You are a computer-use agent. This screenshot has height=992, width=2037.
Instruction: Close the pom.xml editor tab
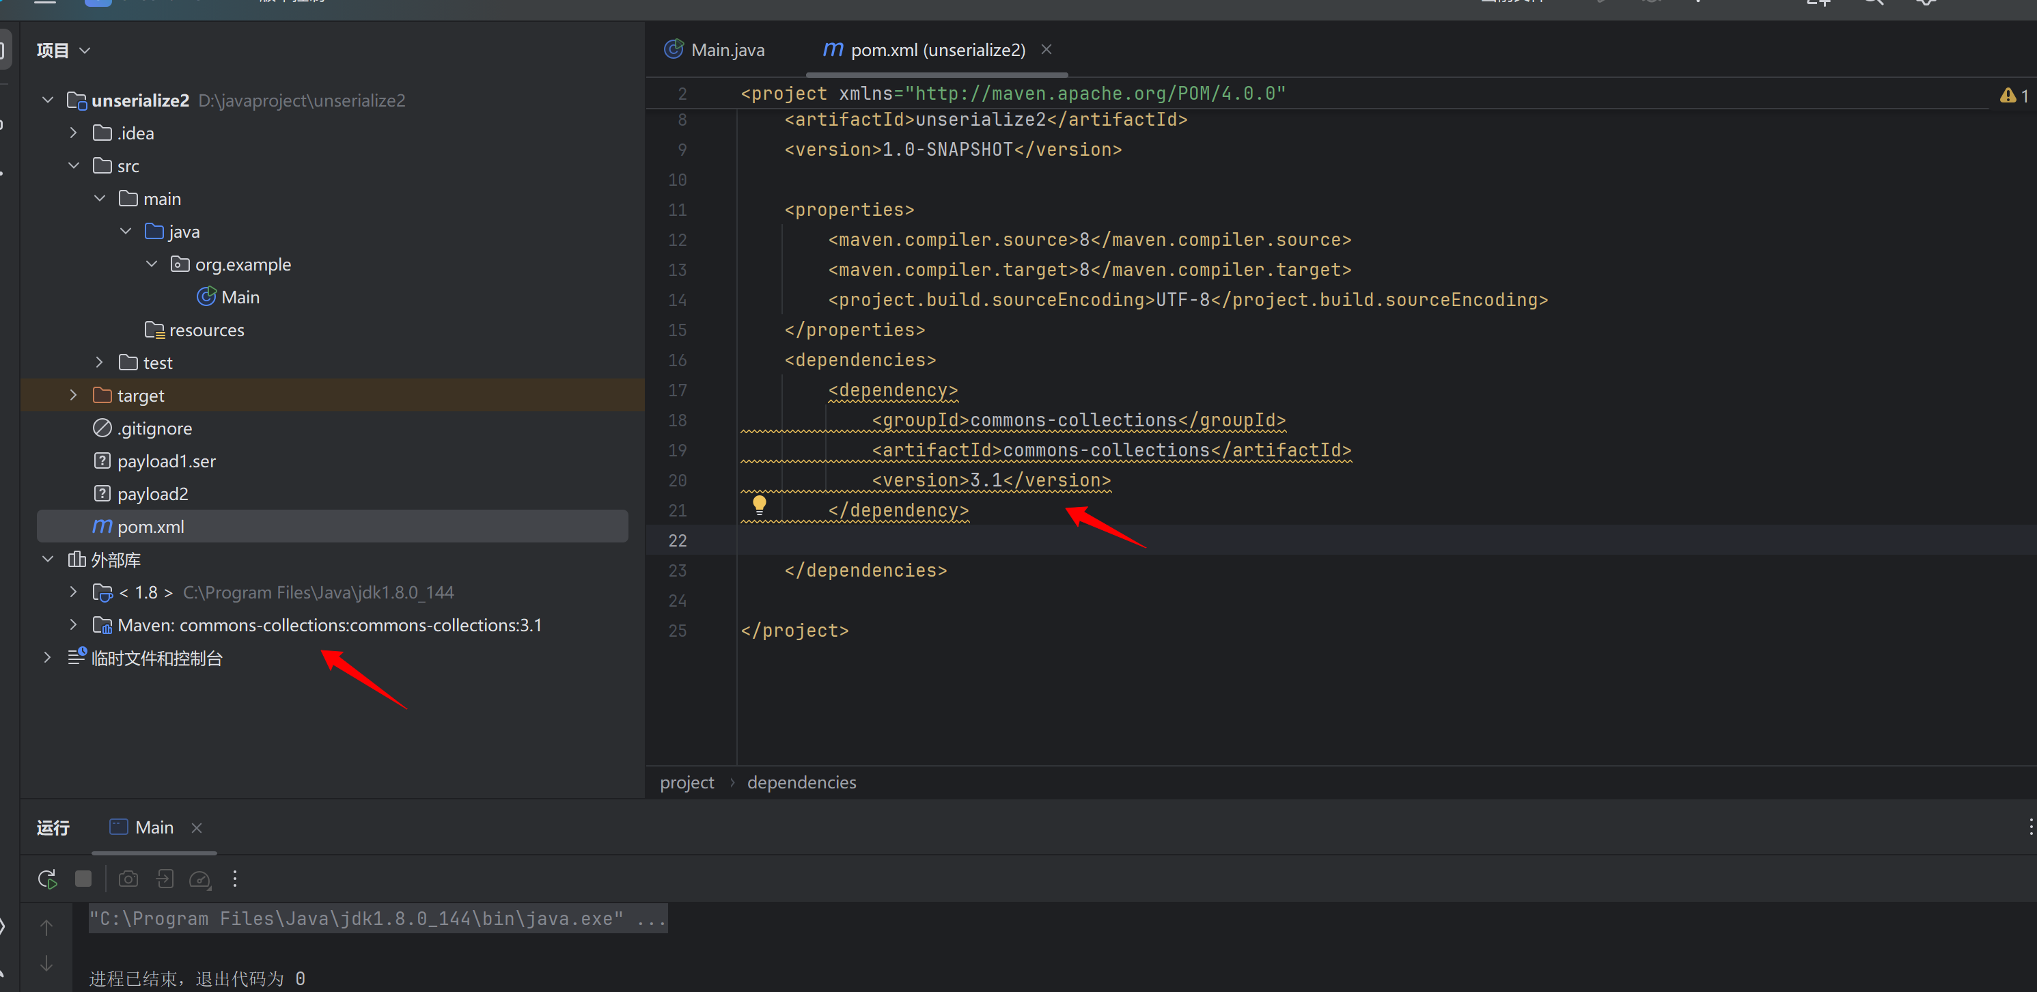coord(1047,49)
